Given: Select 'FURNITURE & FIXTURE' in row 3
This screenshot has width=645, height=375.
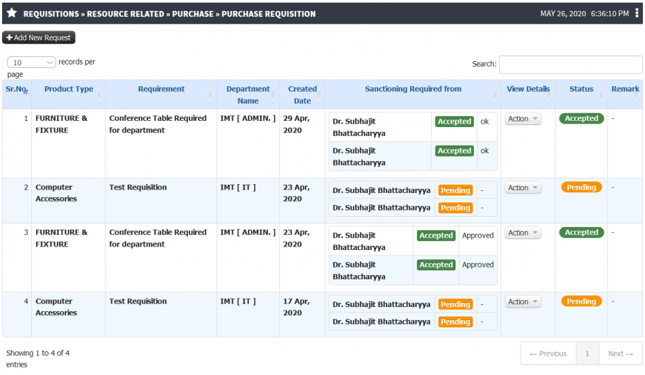Looking at the screenshot, I should 61,238.
